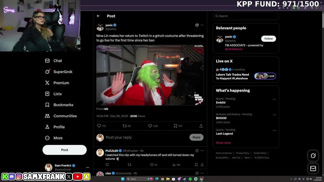The width and height of the screenshot is (324, 182).
Task: Open Profile in the sidebar
Action: tap(55, 127)
